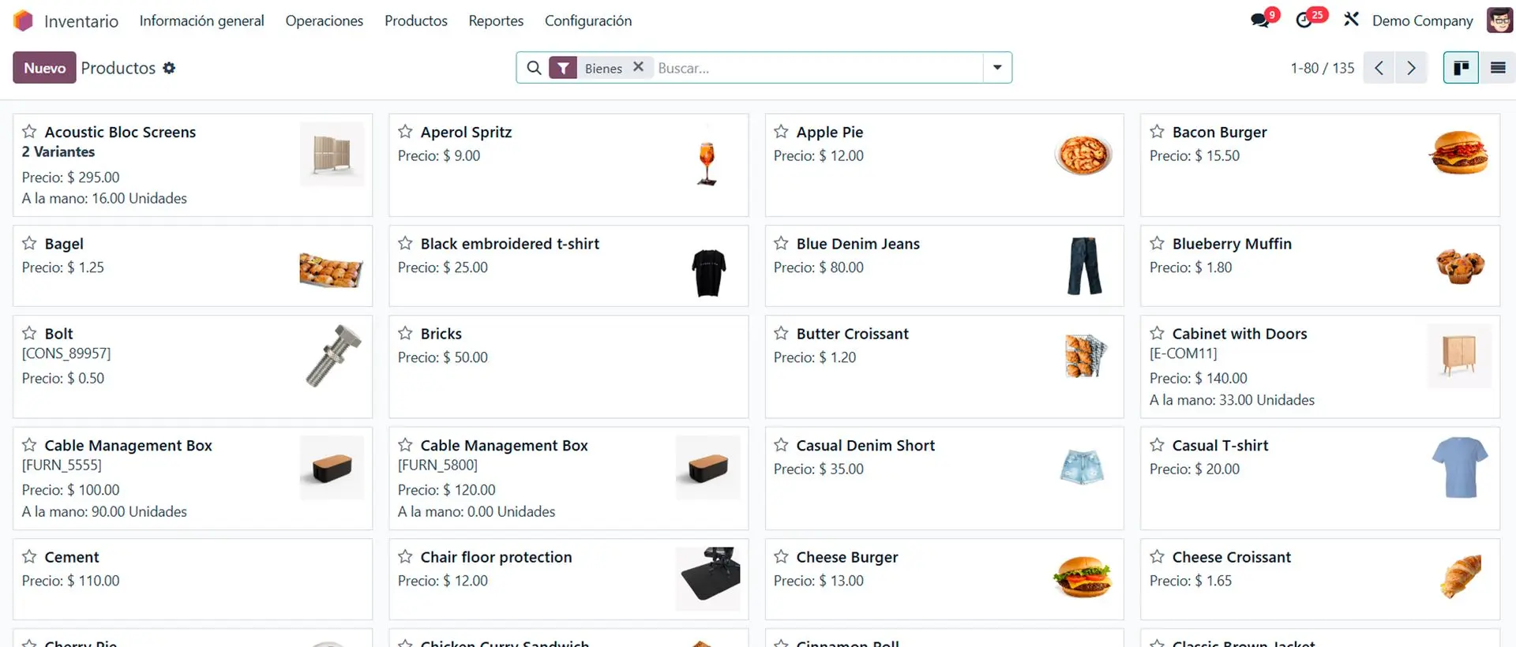Screen dimensions: 1516x647
Task: Click the search magnifier icon
Action: [x=535, y=68]
